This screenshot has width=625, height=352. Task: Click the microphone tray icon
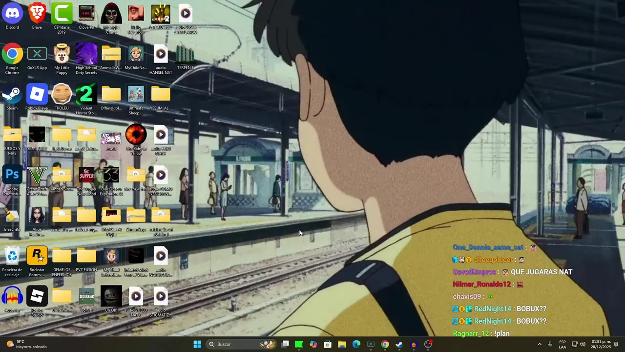coord(550,344)
